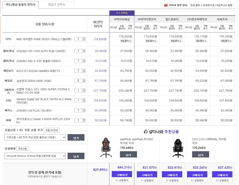
Task: Click the 90일플러스 badge under 175,380원
Action: pyautogui.click(x=226, y=41)
